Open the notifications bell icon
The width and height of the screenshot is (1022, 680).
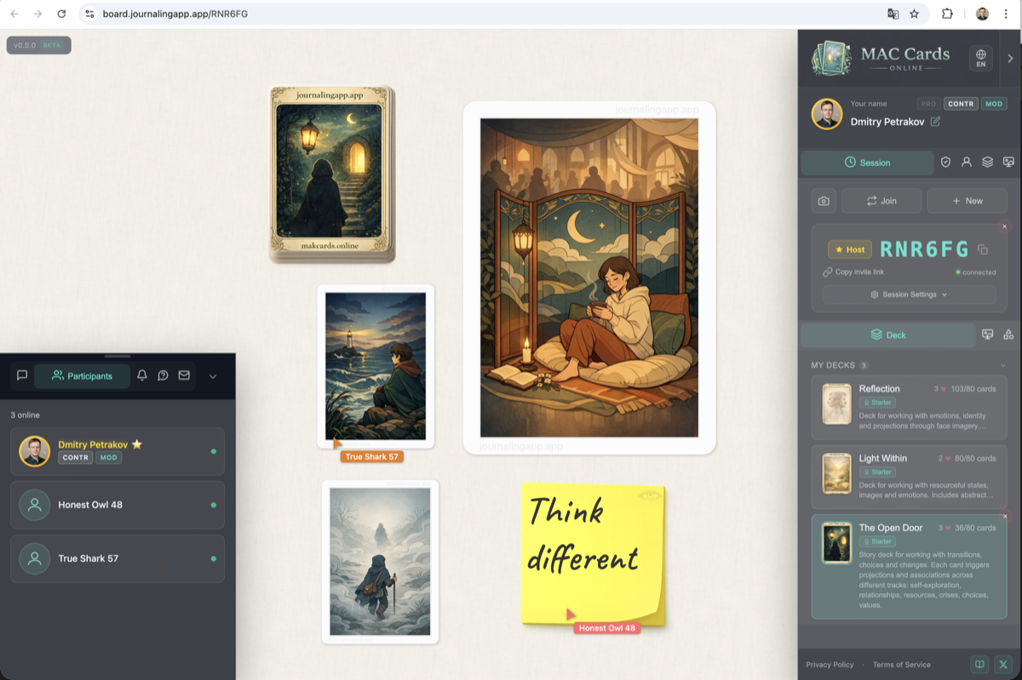tap(142, 375)
